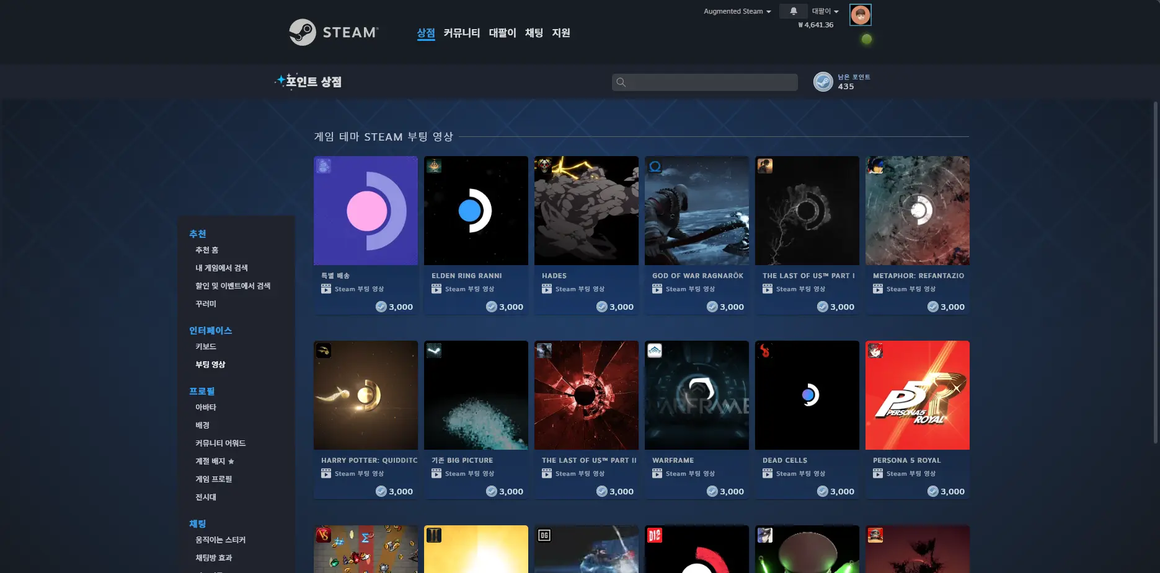Open 내 게임에서 검색 link

[x=221, y=268]
